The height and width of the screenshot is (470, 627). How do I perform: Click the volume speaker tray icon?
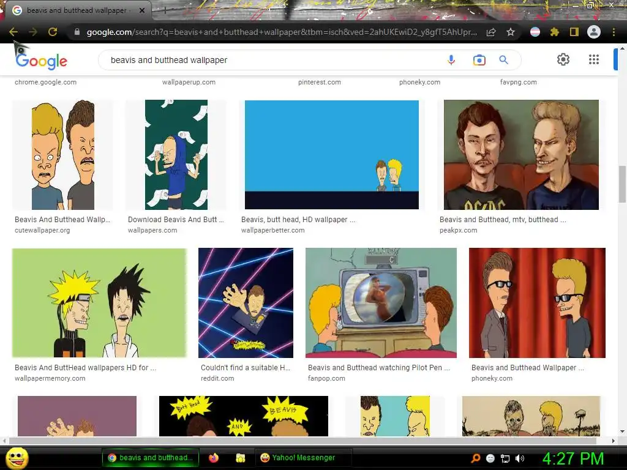click(520, 458)
